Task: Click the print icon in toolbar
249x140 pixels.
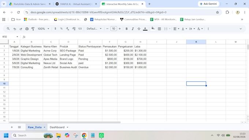Action: 27,29
